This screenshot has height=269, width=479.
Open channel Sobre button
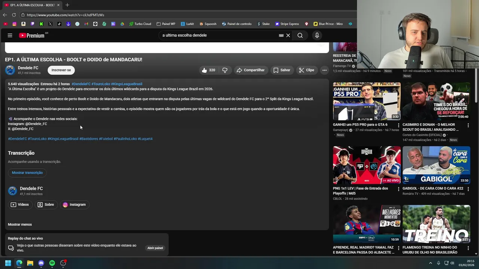pos(46,205)
